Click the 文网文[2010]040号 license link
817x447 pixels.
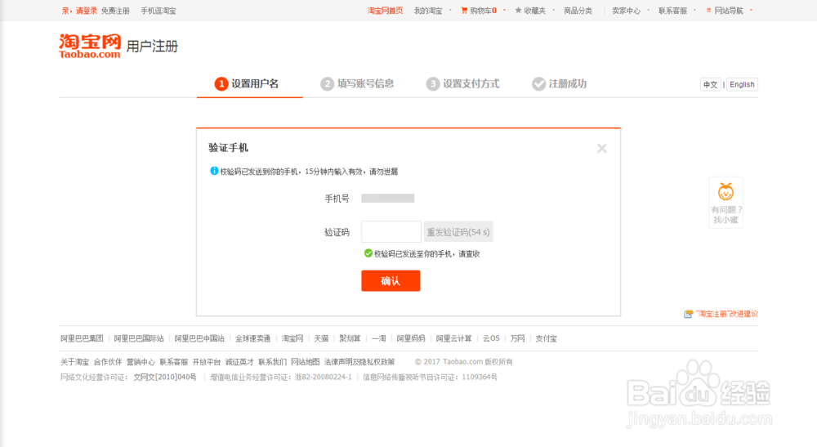[x=165, y=378]
